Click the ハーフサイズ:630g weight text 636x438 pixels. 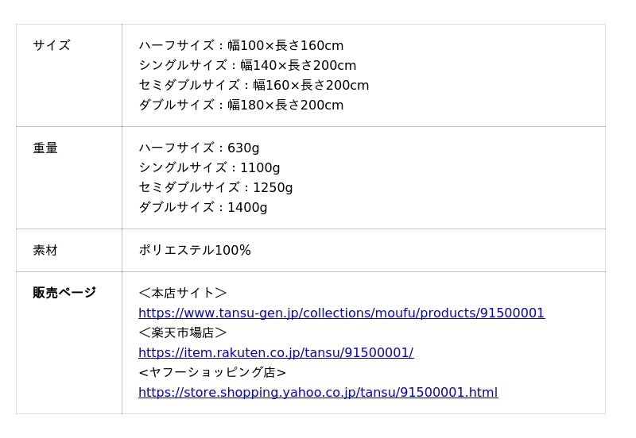[x=199, y=148]
